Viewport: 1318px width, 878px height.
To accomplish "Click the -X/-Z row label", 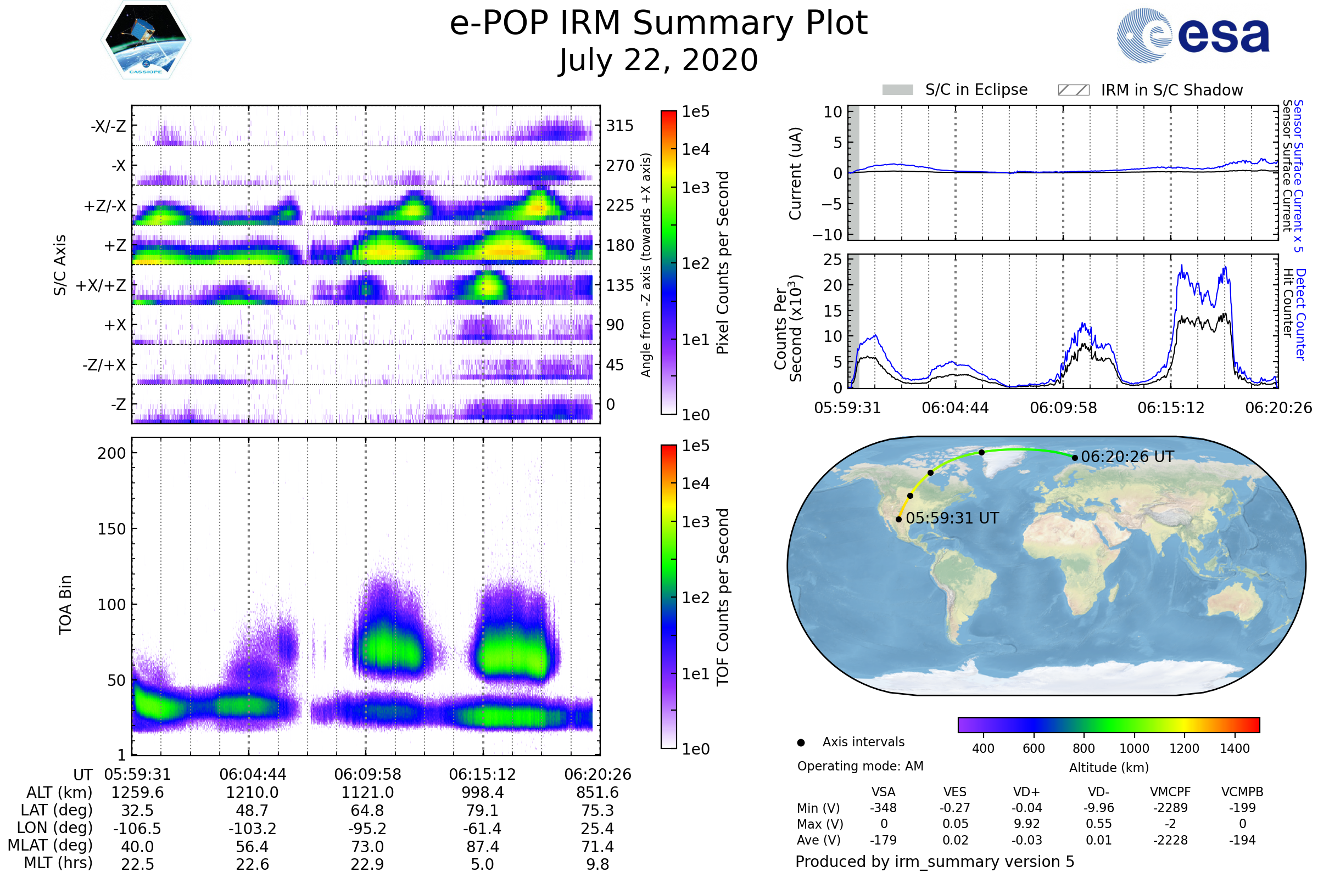I will (x=108, y=126).
